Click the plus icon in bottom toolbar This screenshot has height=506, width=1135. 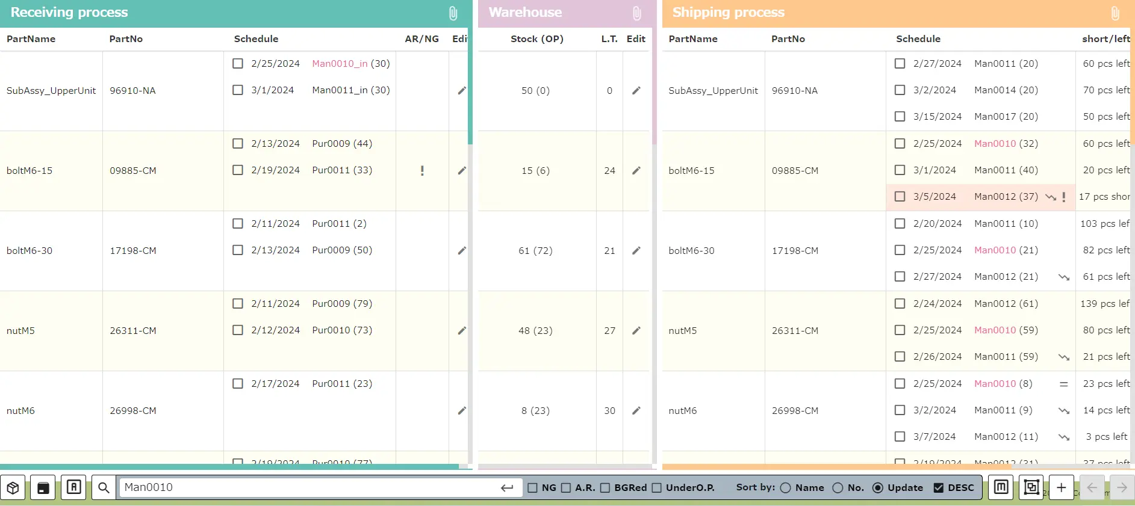coord(1061,488)
